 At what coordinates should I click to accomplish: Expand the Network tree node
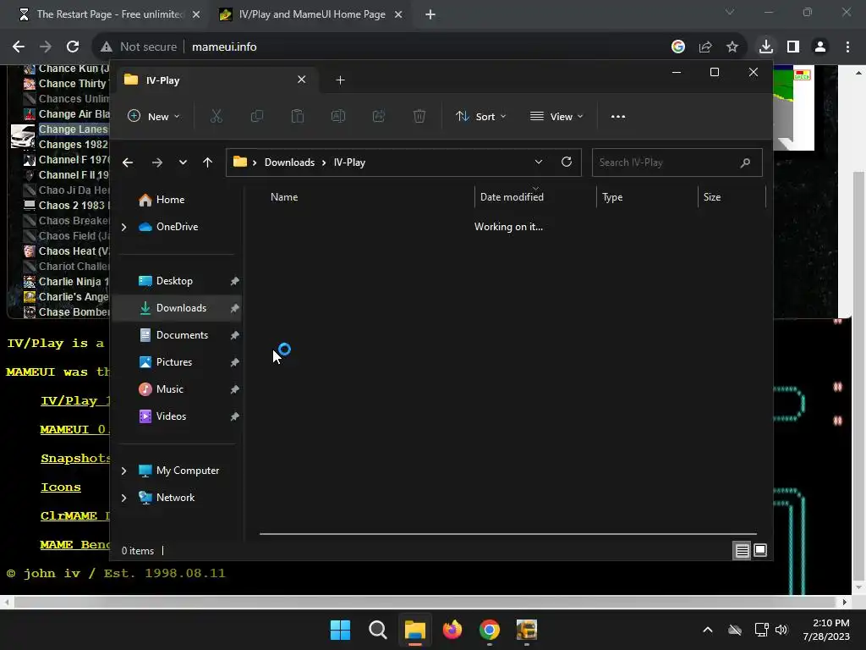tap(123, 498)
